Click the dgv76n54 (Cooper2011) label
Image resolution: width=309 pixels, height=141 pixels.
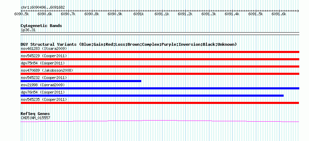coord(43,92)
